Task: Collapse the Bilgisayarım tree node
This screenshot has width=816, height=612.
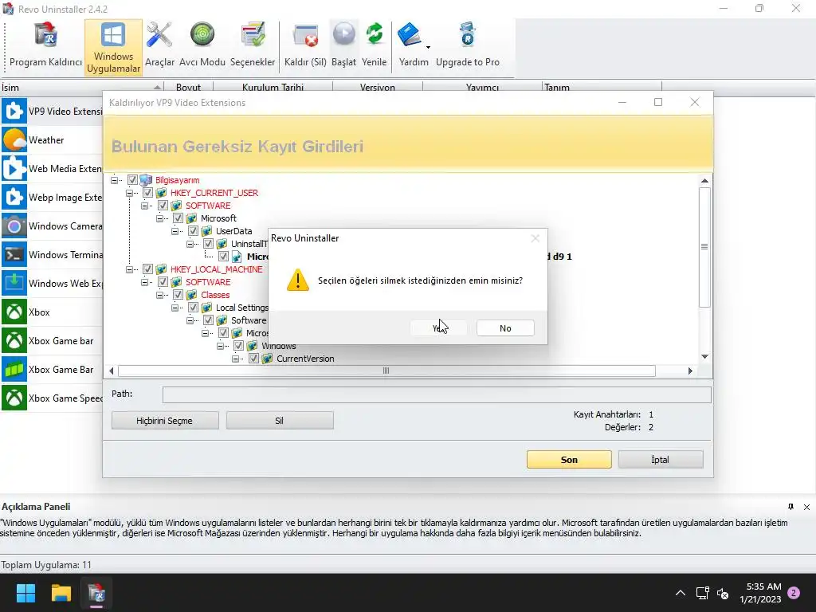Action: [x=114, y=180]
